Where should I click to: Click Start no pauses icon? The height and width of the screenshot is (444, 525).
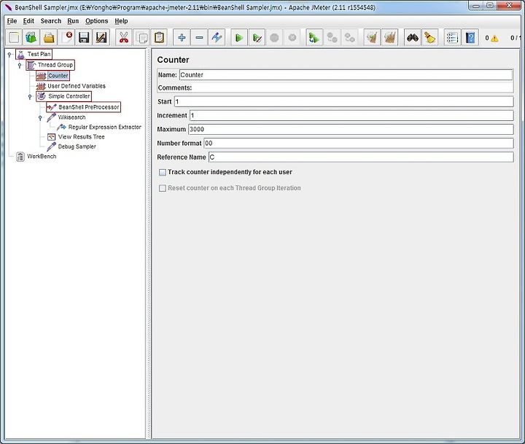click(257, 37)
